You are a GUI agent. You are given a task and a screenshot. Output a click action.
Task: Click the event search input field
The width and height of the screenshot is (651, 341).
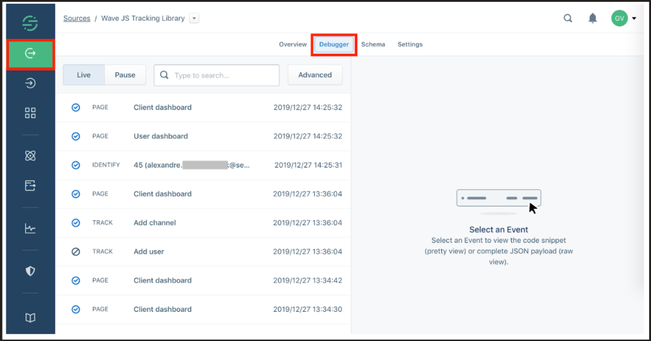223,75
